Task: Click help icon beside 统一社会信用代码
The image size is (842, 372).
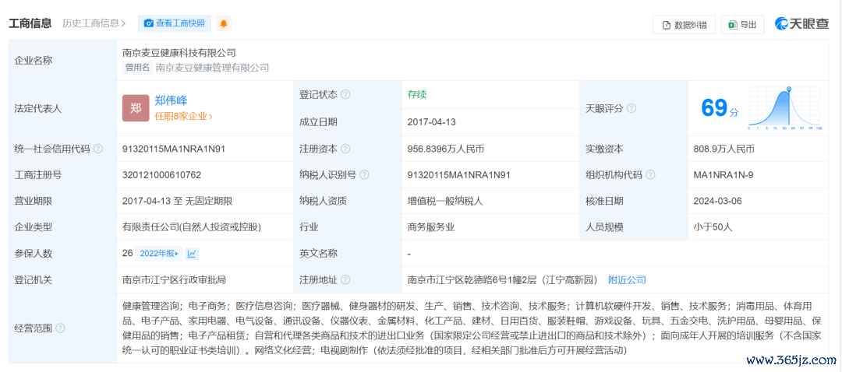Action: click(97, 149)
